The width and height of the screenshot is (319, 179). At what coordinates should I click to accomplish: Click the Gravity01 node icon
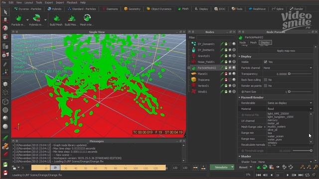tap(194, 56)
